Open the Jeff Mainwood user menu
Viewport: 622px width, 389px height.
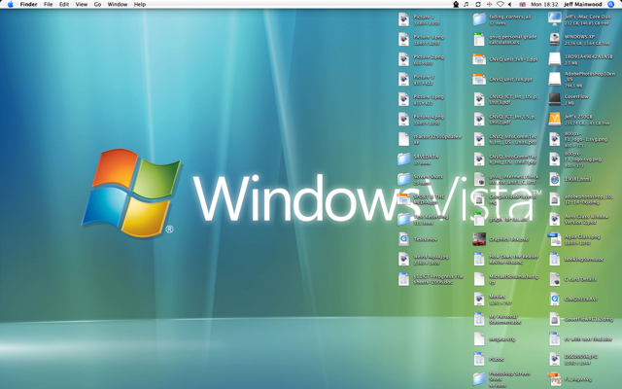click(583, 4)
